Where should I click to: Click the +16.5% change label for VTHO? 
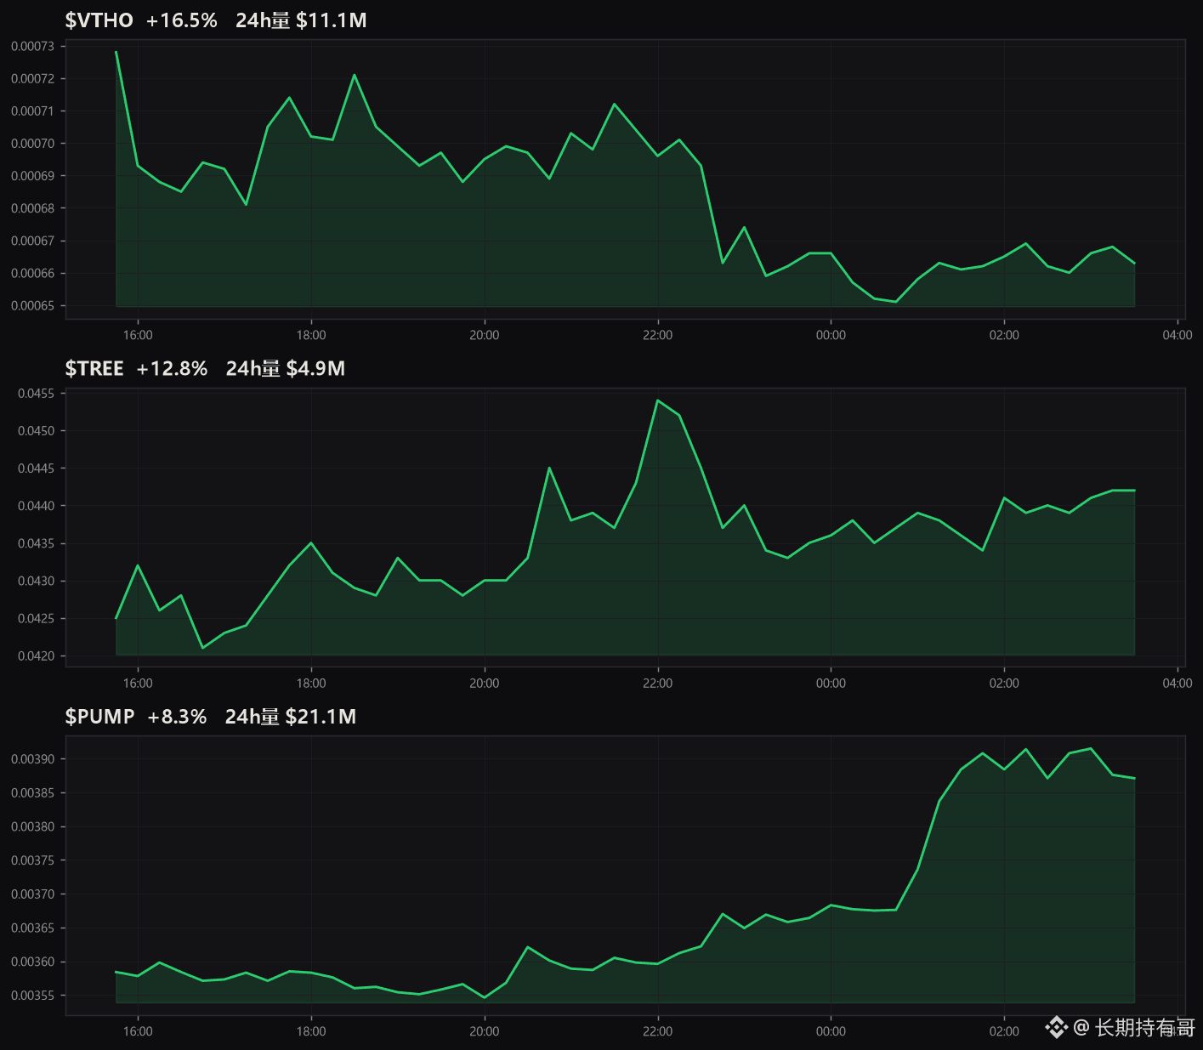pos(182,20)
